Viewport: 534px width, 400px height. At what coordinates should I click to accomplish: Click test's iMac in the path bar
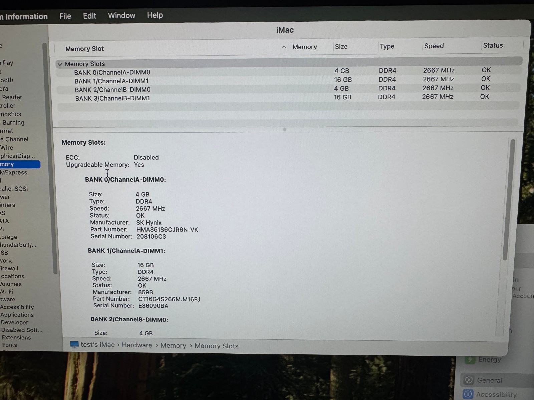coord(97,345)
